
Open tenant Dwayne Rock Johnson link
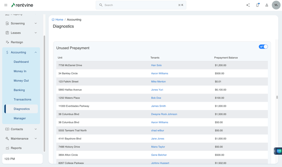[164, 114]
